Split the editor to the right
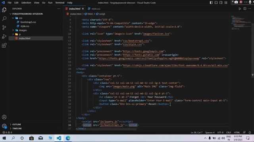 pyautogui.click(x=245, y=9)
